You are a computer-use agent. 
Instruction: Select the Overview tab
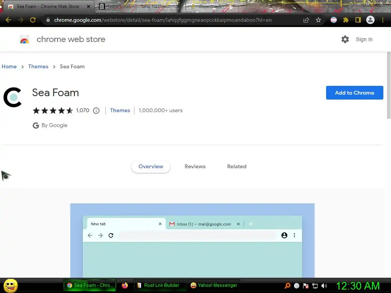[150, 166]
